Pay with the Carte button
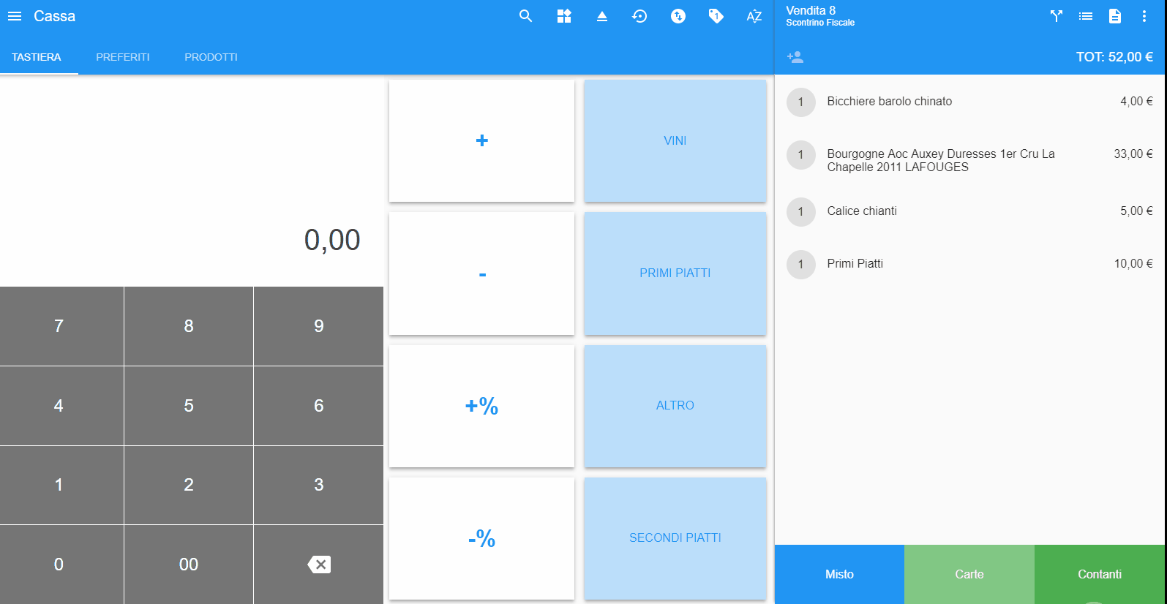This screenshot has height=604, width=1167. coord(969,574)
